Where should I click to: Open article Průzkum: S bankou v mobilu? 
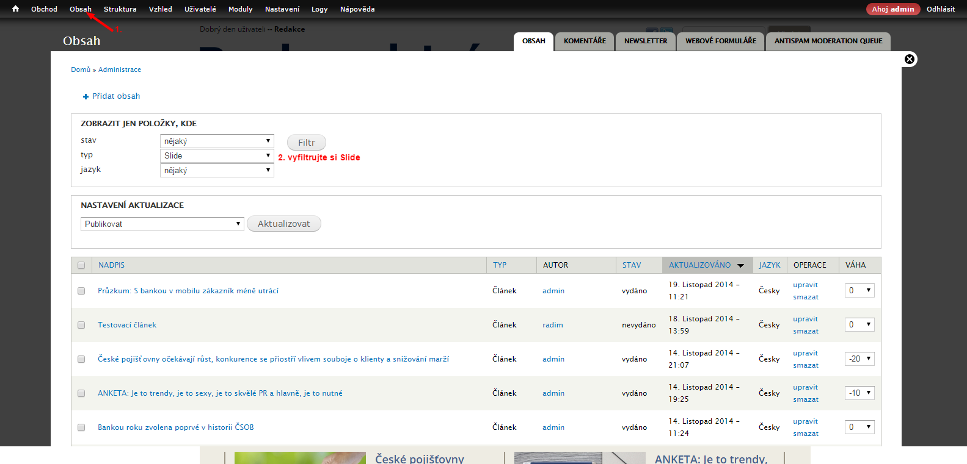(188, 291)
